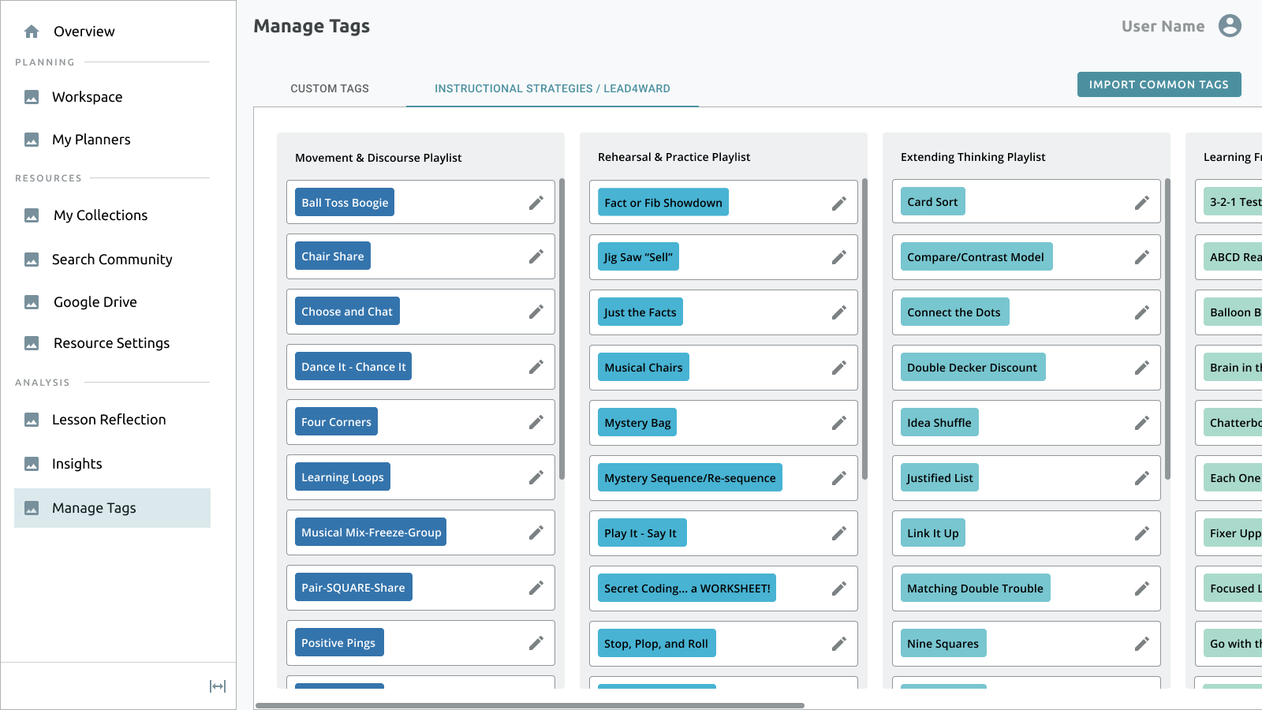Switch to the Custom Tags tab
The image size is (1262, 710).
pyautogui.click(x=330, y=88)
